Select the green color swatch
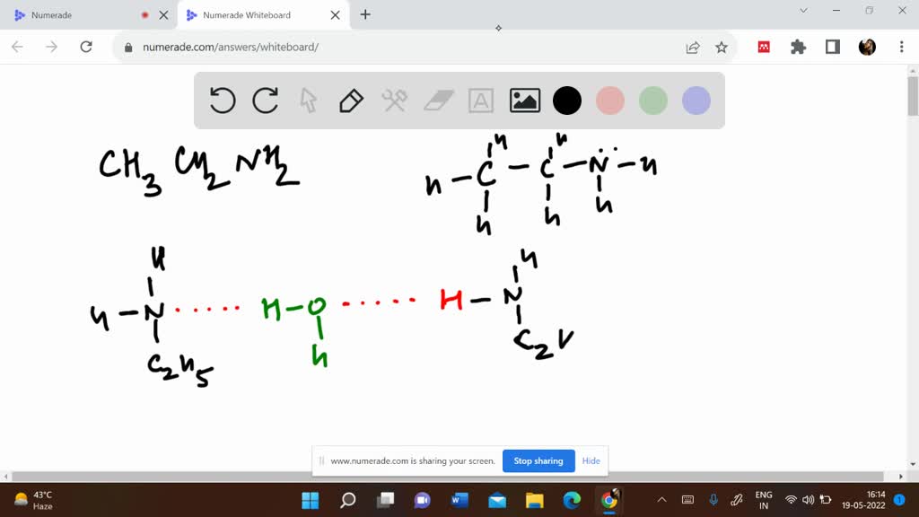The width and height of the screenshot is (919, 517). click(x=652, y=101)
